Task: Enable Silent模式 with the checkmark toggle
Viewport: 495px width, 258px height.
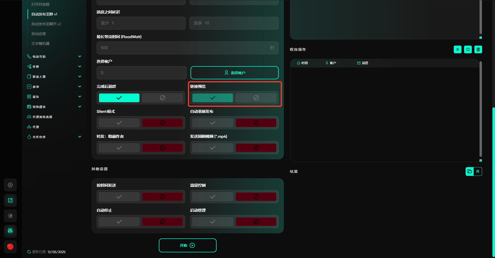Action: (119, 123)
